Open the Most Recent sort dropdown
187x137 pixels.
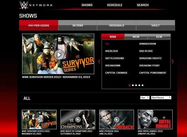pyautogui.click(x=161, y=98)
